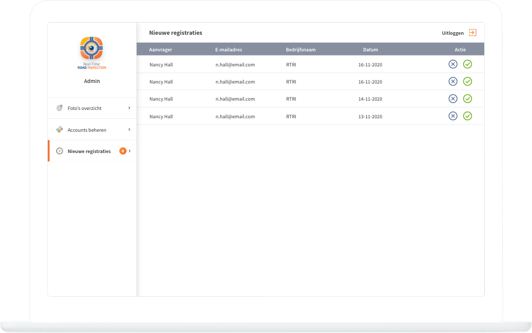Click the Nieuwe registraties page heading
This screenshot has height=333, width=532.
176,33
